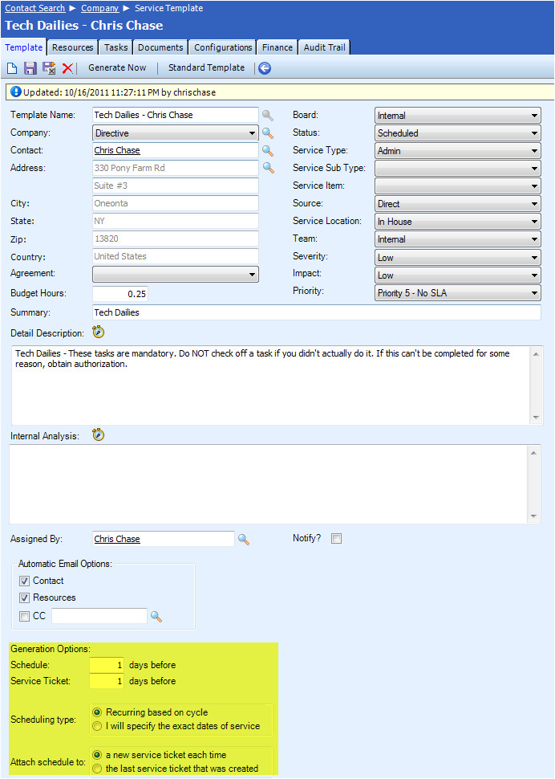Click the Save disk icon
555x779 pixels.
pyautogui.click(x=30, y=68)
